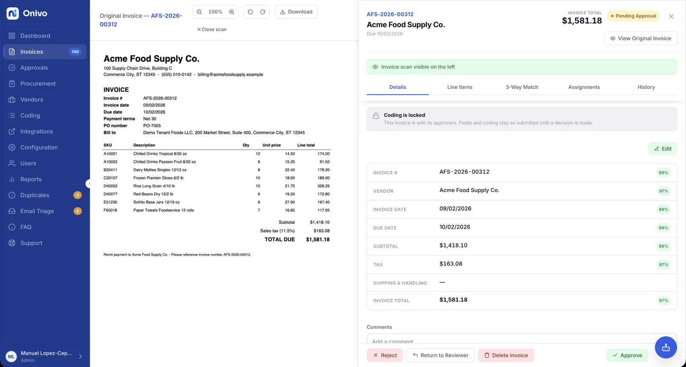The width and height of the screenshot is (686, 367).
Task: Open the FAQ page
Action: [x=45, y=227]
